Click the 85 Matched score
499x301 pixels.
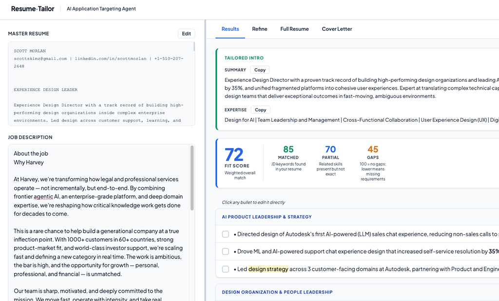(288, 149)
